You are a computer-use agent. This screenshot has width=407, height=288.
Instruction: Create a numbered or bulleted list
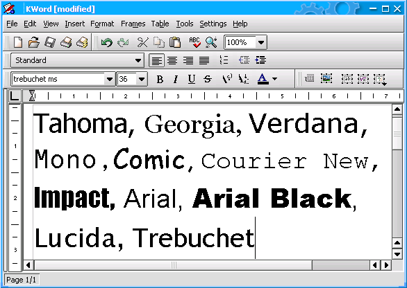coord(224,60)
